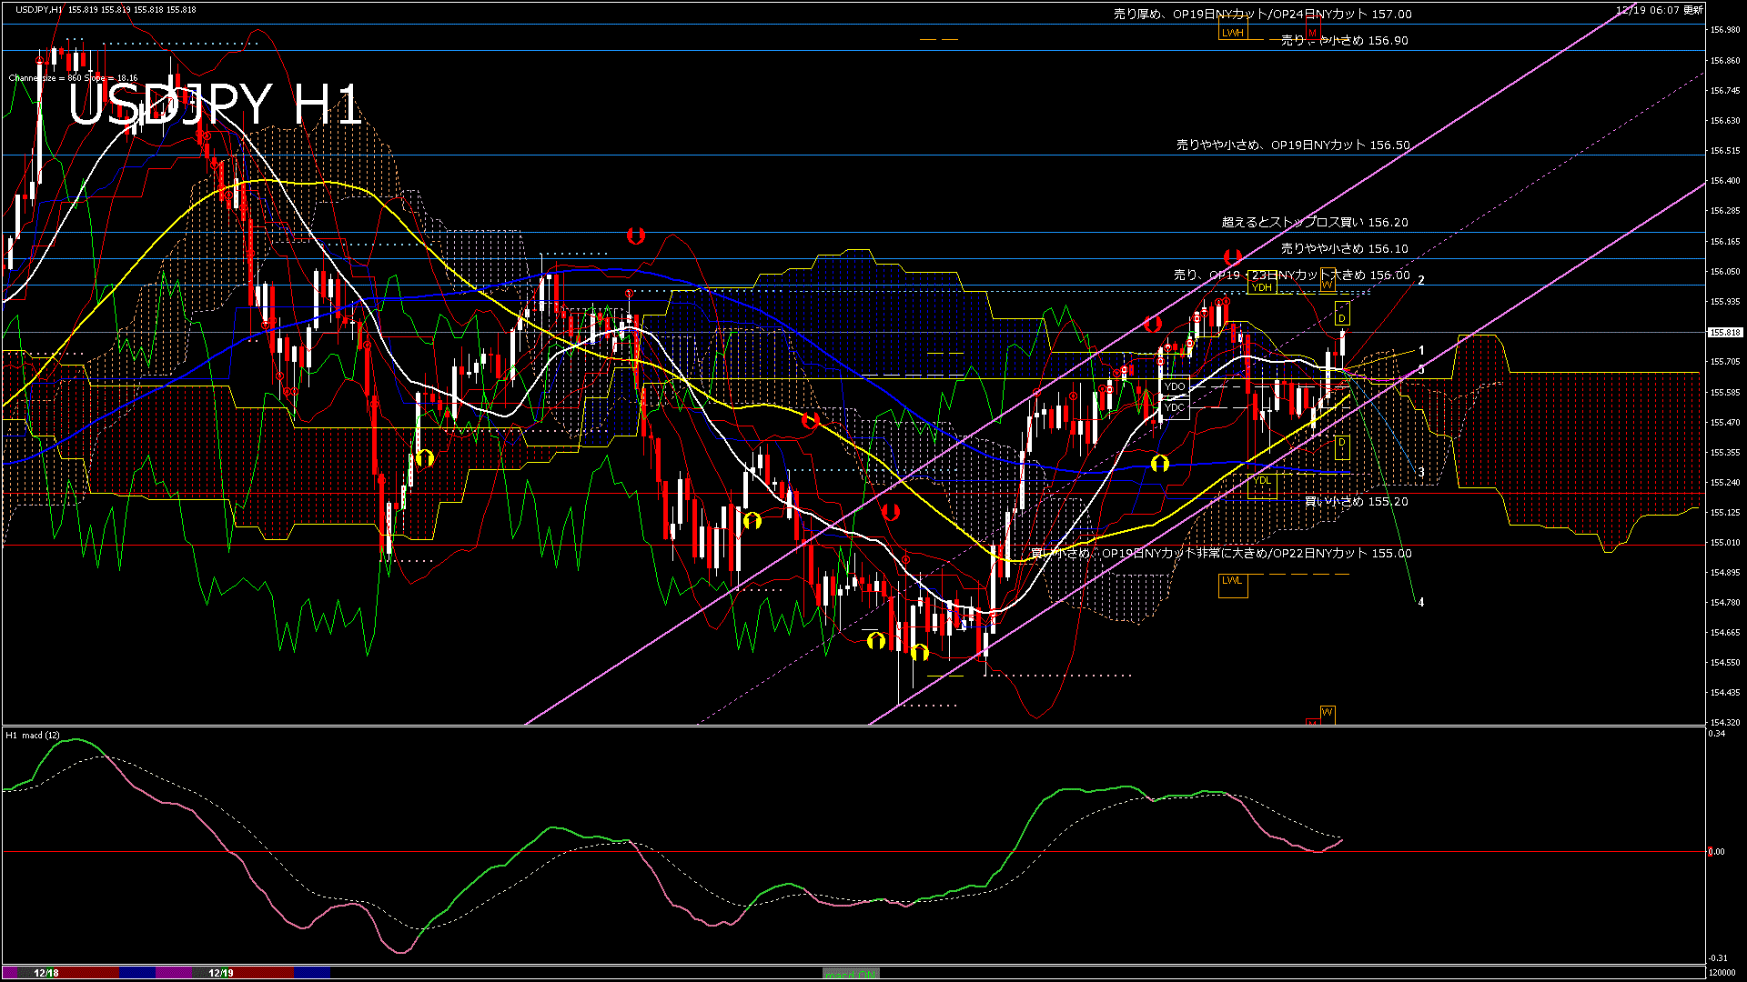The image size is (1747, 982).
Task: Click the upper D pivot label box
Action: coord(1342,315)
